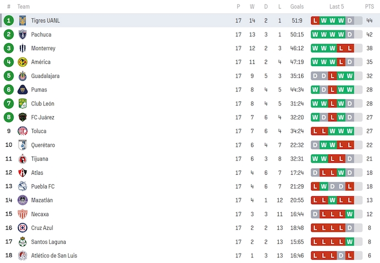380x263 pixels.
Task: Click the Santos Laguna crest
Action: [x=23, y=241]
